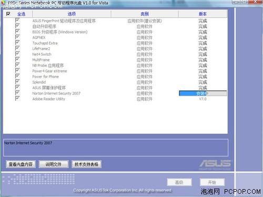Click 应用软件(建议安装) category cell
Image resolution: width=263 pixels, height=197 pixels.
145,21
